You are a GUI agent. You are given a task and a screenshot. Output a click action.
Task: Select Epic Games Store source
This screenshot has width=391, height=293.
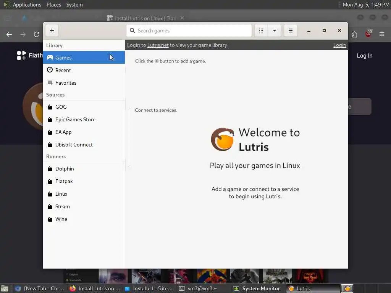tap(84, 119)
